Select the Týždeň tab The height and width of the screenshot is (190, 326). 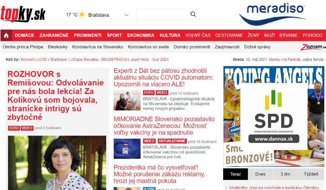[x=311, y=174]
